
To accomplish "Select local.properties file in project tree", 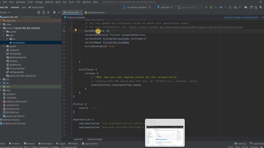I will point(17,68).
